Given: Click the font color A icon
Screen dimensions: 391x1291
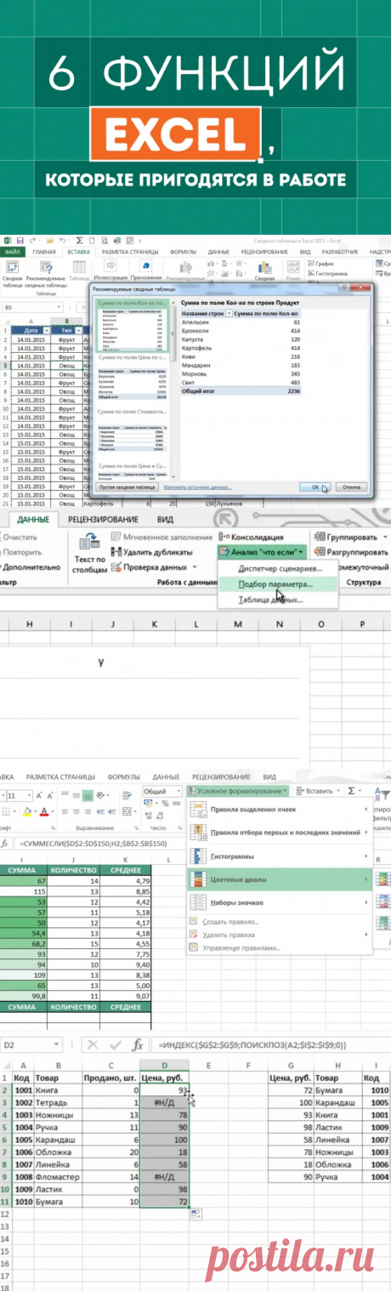Looking at the screenshot, I should [x=43, y=811].
